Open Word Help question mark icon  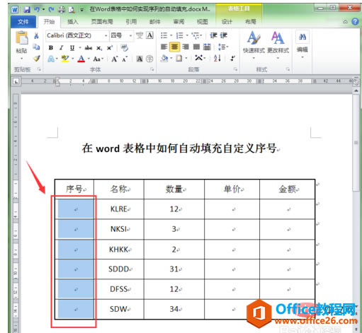pyautogui.click(x=355, y=22)
